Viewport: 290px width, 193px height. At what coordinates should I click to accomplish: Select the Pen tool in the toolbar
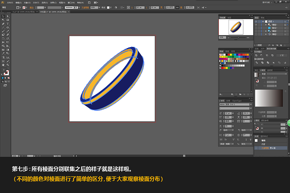pyautogui.click(x=3, y=24)
